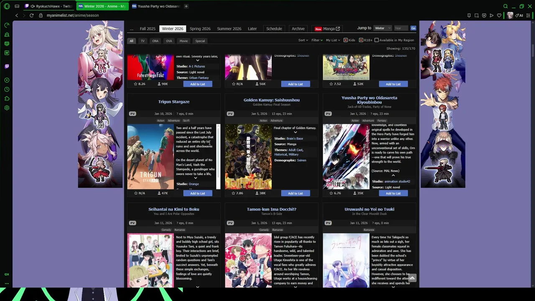Screen dimensions: 535x301
Task: Open History clock in sidebar
Action: 7,89
